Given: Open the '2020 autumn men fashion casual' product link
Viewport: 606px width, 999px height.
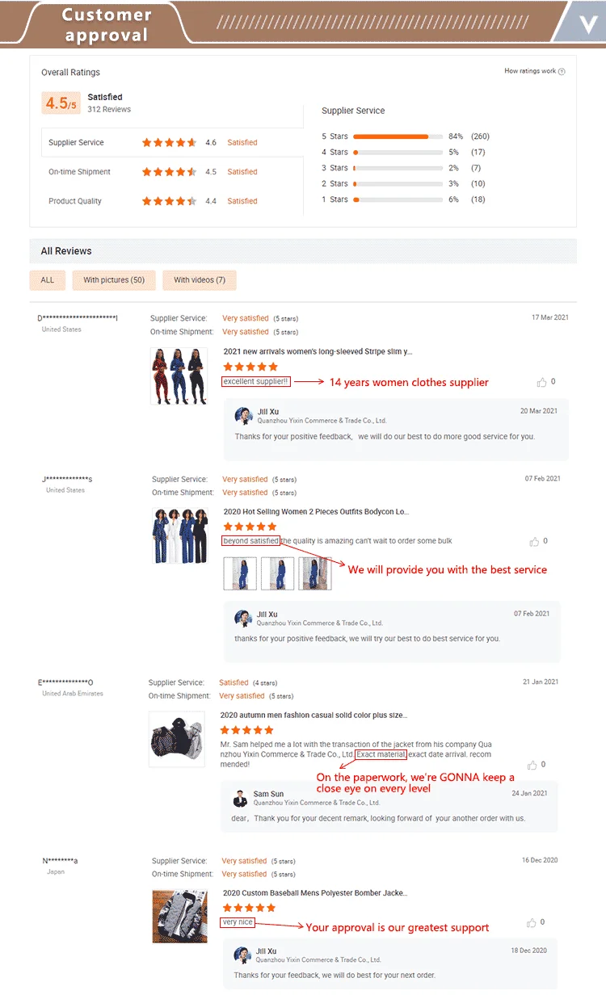Looking at the screenshot, I should tap(314, 715).
